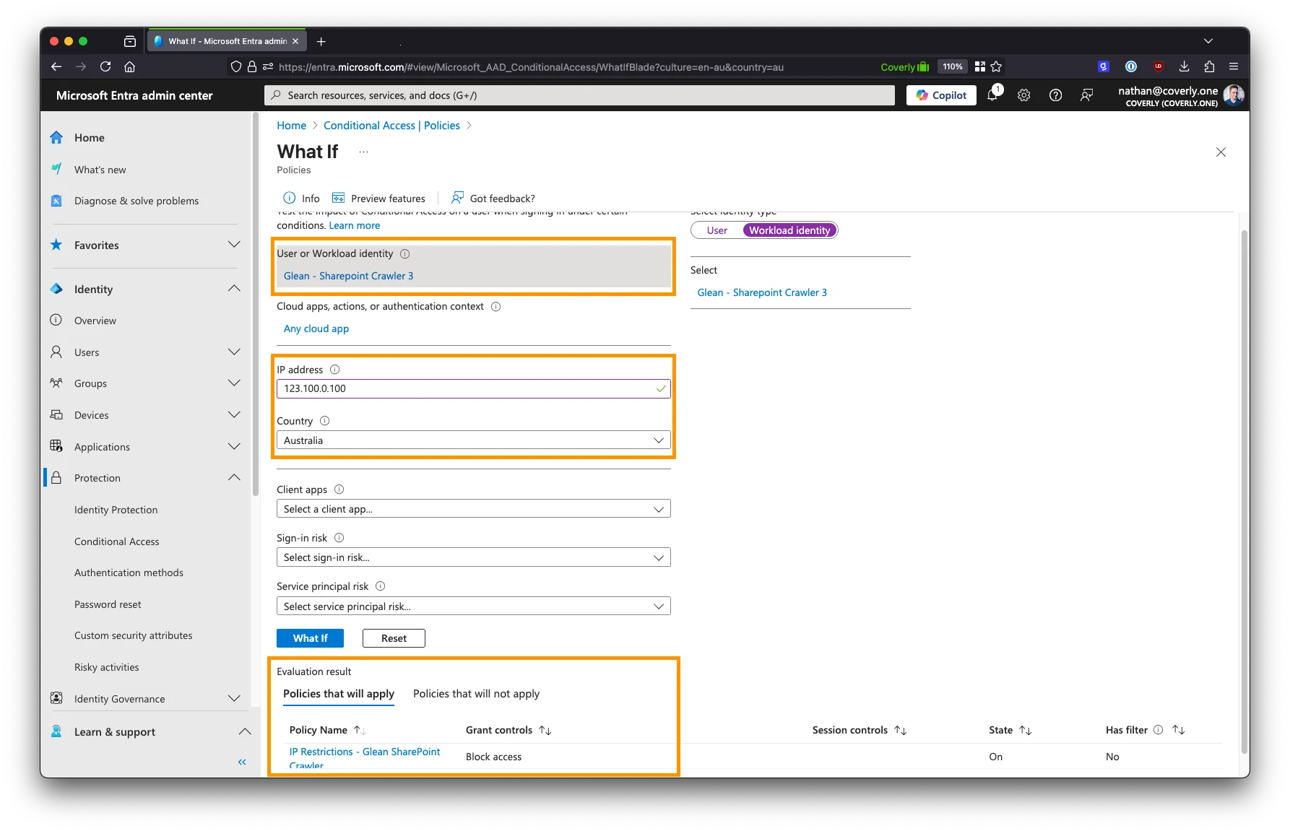Click Any cloud app link
The width and height of the screenshot is (1290, 831).
[316, 329]
